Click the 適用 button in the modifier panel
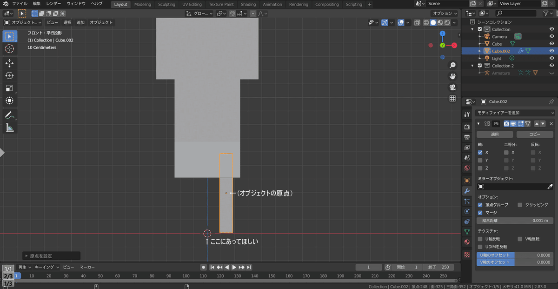Image resolution: width=558 pixels, height=289 pixels. point(494,134)
